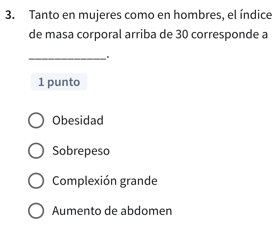Click the Sobrepeso answer label
This screenshot has height=229, width=279.
click(81, 151)
